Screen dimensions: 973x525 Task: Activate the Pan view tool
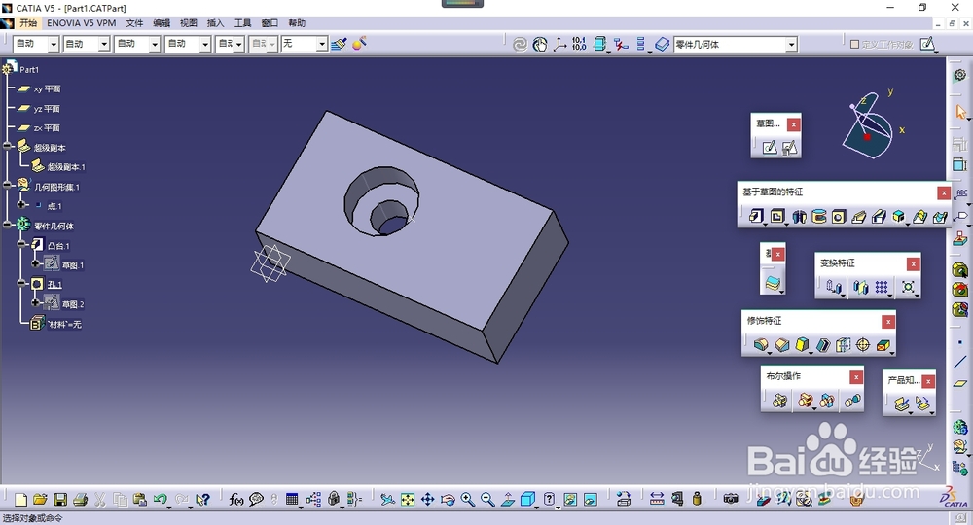tap(427, 499)
